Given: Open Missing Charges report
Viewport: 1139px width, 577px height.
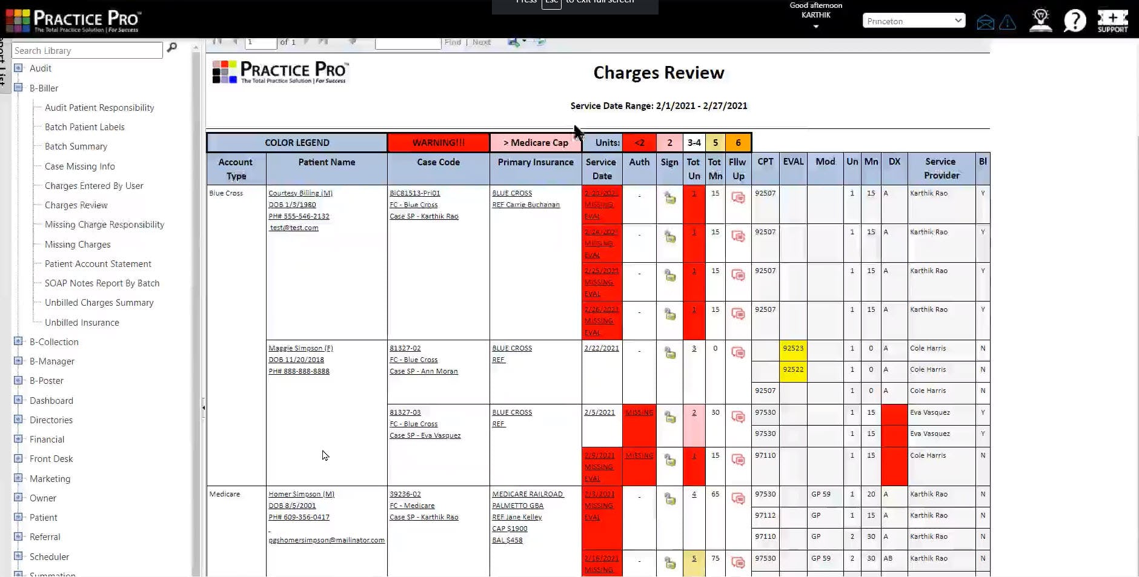Looking at the screenshot, I should point(78,244).
